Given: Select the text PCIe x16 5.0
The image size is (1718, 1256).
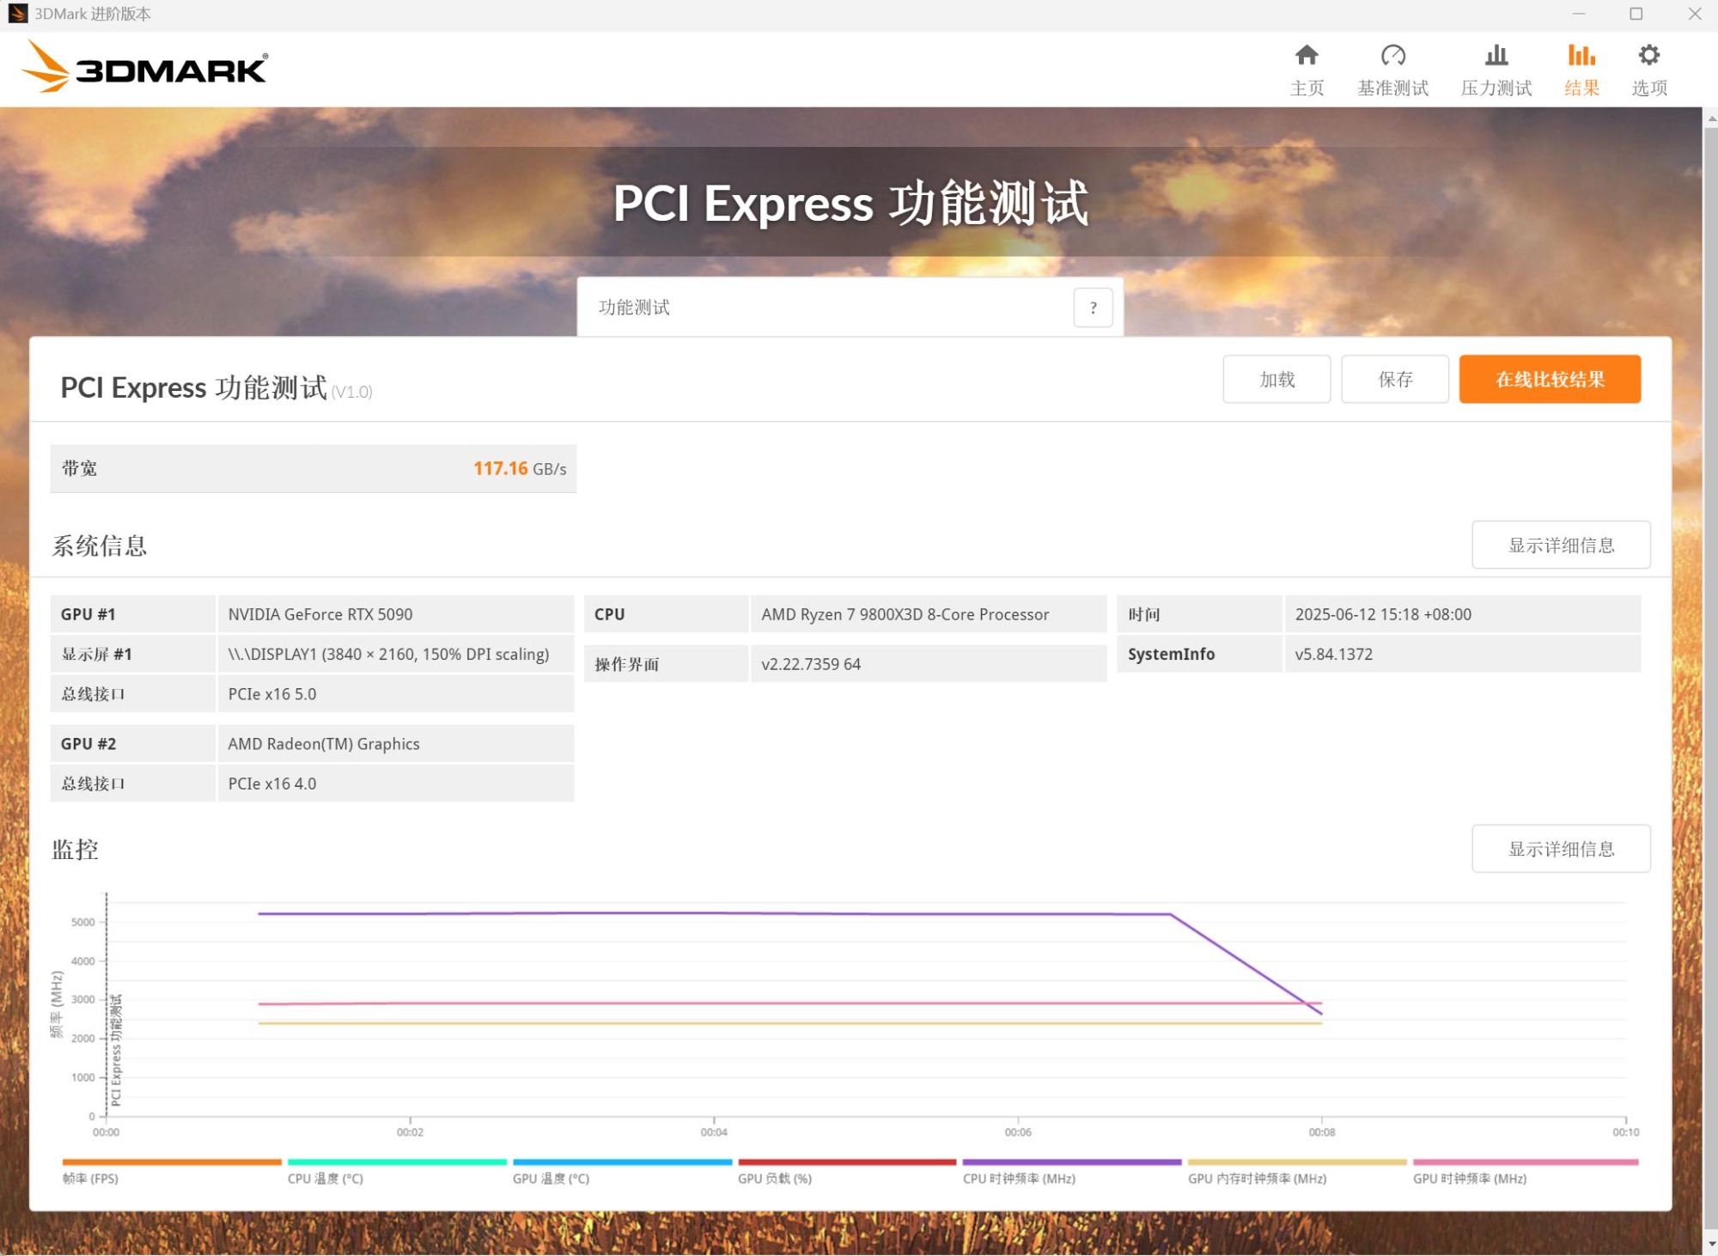Looking at the screenshot, I should tap(272, 694).
